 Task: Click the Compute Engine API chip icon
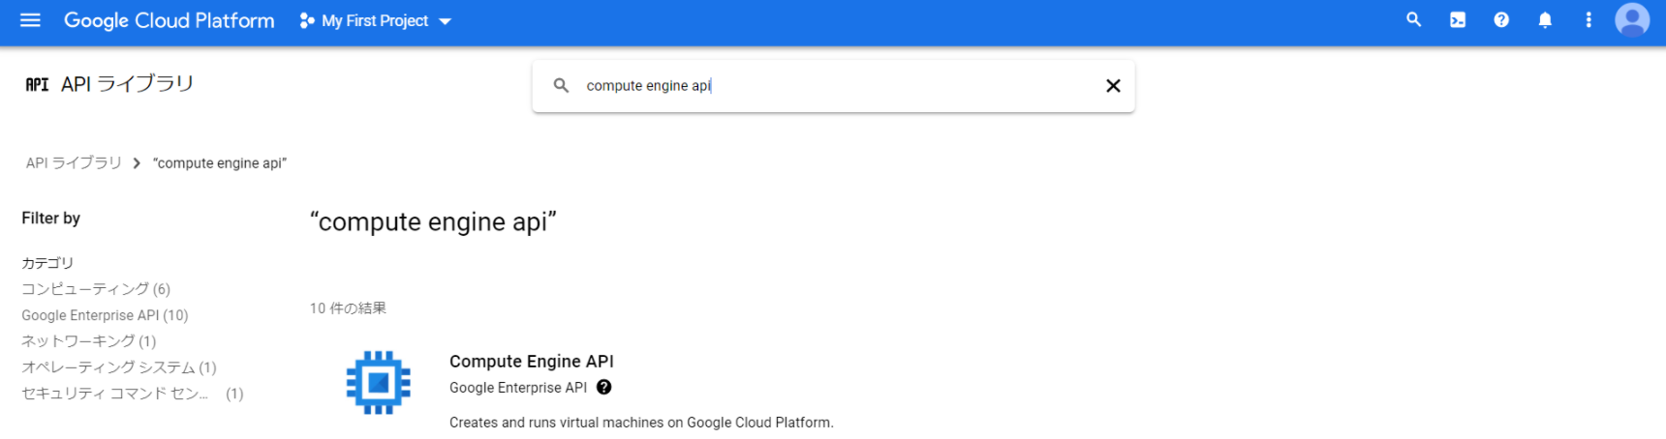point(378,383)
